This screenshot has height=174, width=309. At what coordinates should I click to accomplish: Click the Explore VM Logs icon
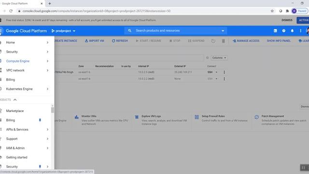click(x=137, y=117)
